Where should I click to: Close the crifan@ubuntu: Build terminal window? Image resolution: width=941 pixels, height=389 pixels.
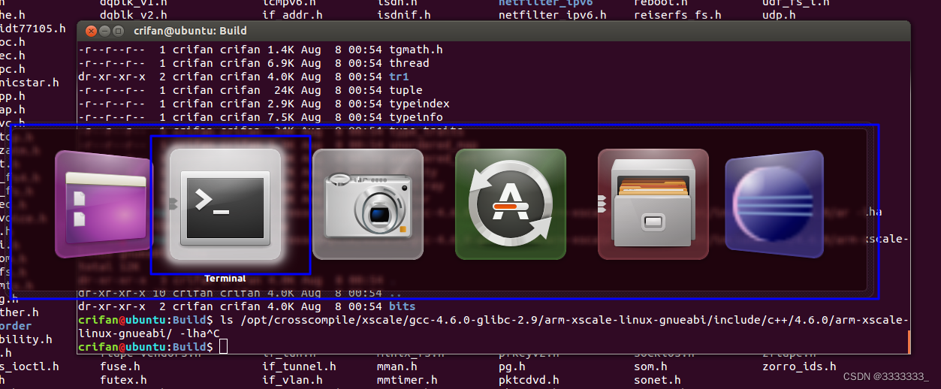[91, 31]
